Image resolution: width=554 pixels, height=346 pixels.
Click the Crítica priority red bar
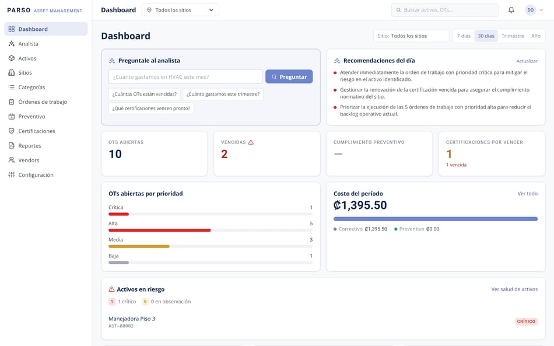point(119,214)
